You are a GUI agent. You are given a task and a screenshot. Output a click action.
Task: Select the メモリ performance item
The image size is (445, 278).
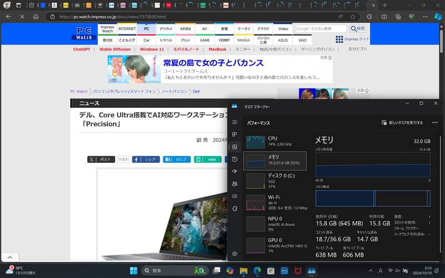[x=275, y=161]
